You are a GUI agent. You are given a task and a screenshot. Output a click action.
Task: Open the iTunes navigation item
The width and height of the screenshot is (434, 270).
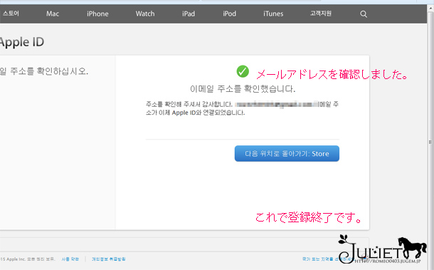[273, 14]
